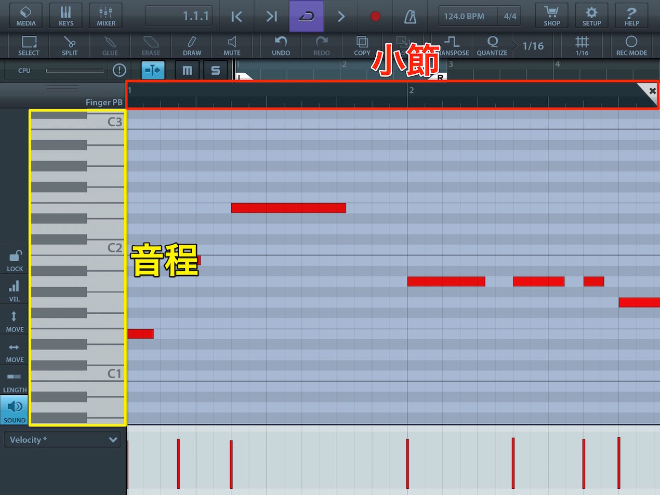Choose the MUTE tool

tap(232, 46)
